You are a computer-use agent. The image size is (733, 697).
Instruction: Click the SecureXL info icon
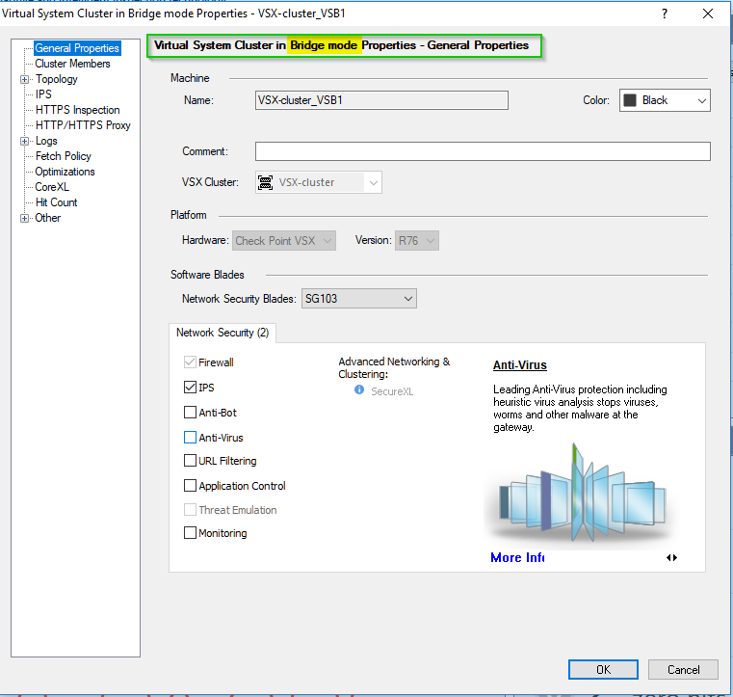pyautogui.click(x=359, y=389)
